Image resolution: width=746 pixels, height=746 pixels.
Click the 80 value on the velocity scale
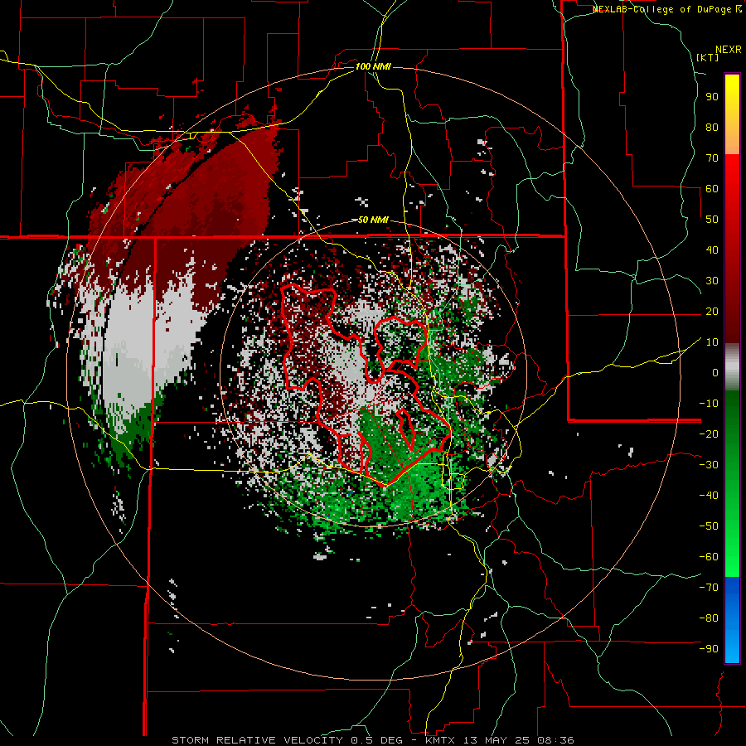point(712,128)
